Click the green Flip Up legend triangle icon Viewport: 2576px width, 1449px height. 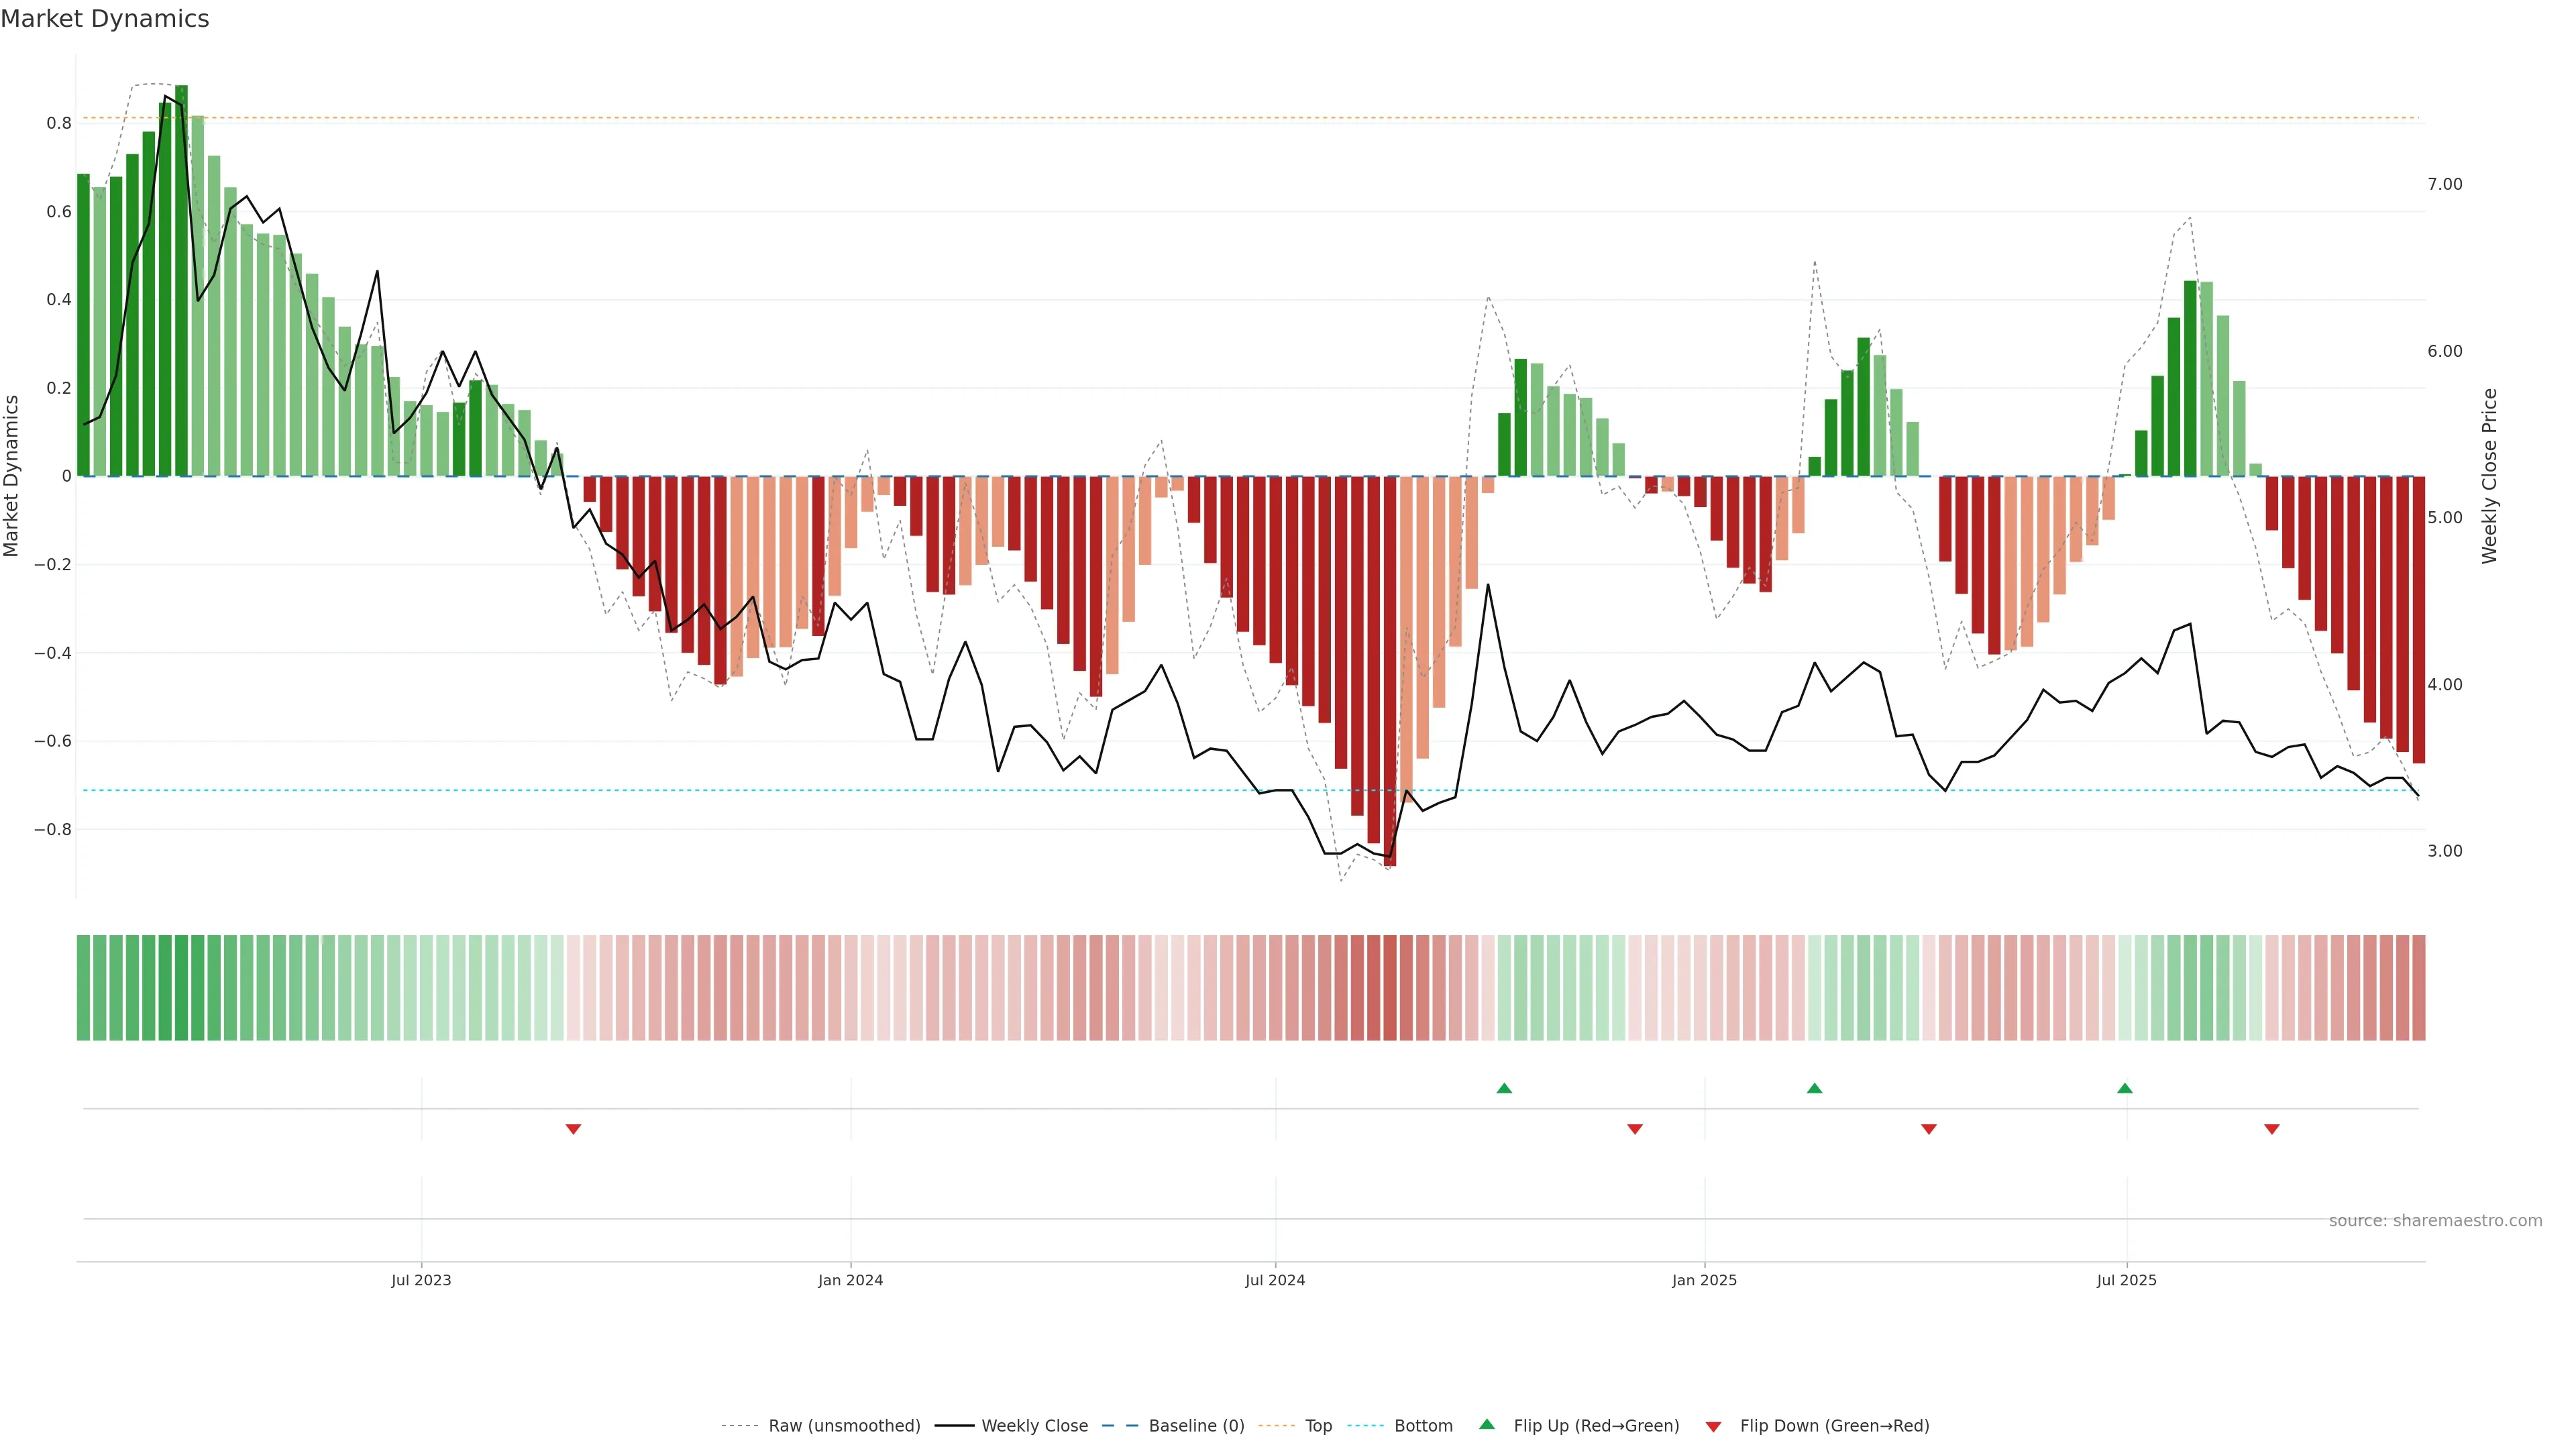(1487, 1425)
